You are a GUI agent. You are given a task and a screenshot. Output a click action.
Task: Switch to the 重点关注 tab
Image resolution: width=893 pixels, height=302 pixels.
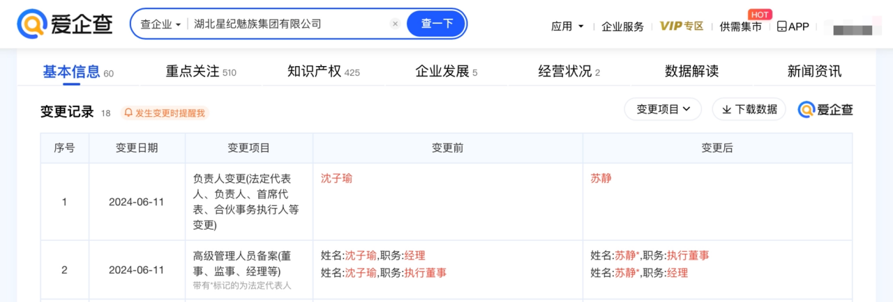(200, 71)
